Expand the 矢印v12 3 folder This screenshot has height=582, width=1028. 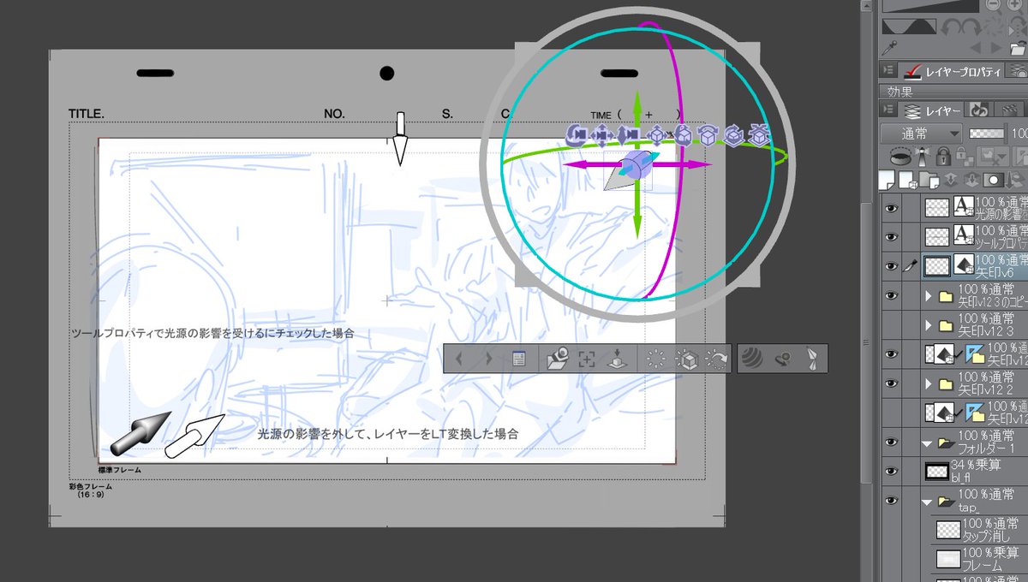(929, 325)
